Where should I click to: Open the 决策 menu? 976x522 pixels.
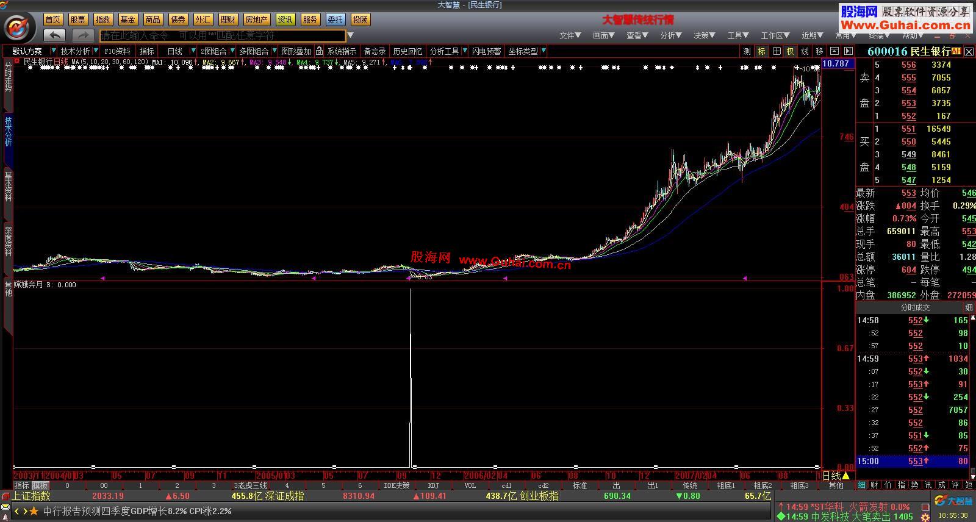point(704,35)
